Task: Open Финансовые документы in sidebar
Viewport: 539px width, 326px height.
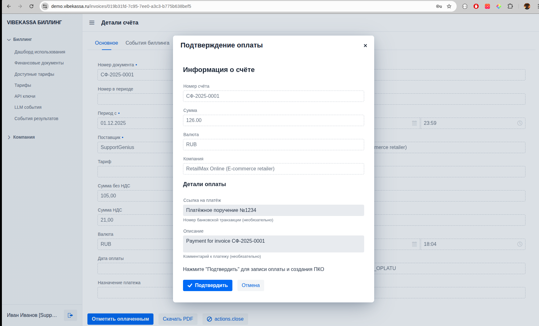Action: tap(39, 63)
